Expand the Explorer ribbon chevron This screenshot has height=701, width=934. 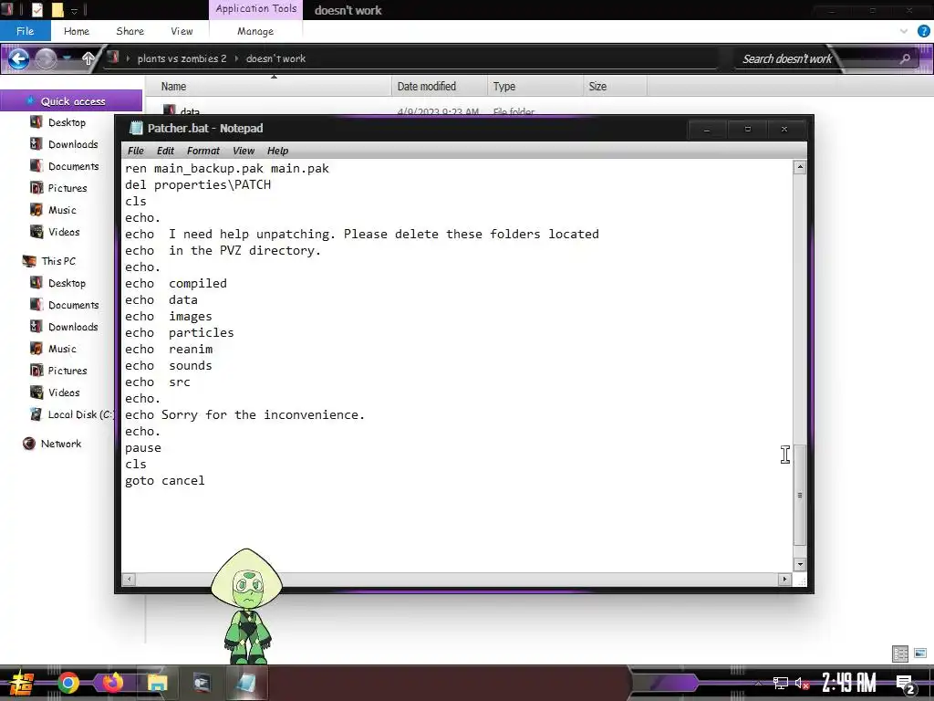904,31
